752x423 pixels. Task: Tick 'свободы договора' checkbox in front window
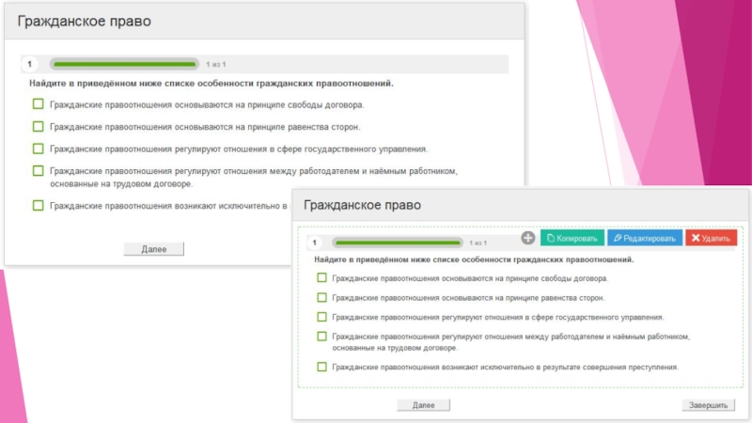(x=321, y=277)
